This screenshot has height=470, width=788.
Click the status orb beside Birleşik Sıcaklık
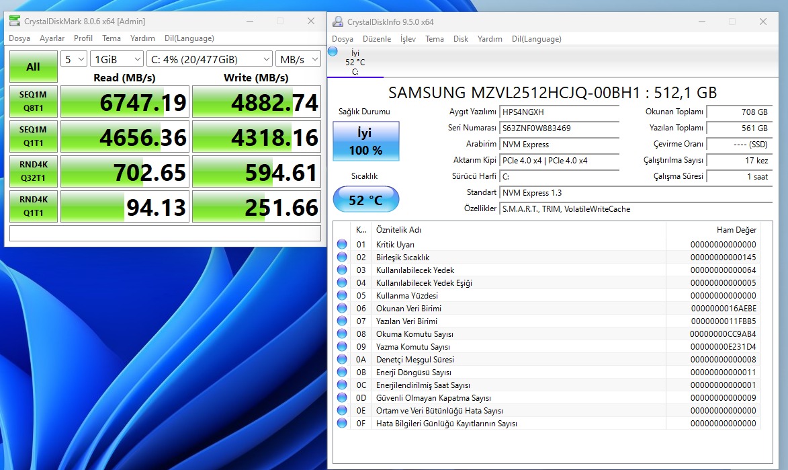(342, 258)
